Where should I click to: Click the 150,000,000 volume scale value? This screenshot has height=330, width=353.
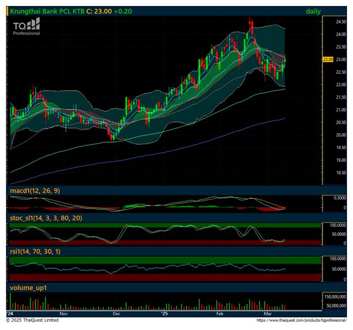click(335, 297)
